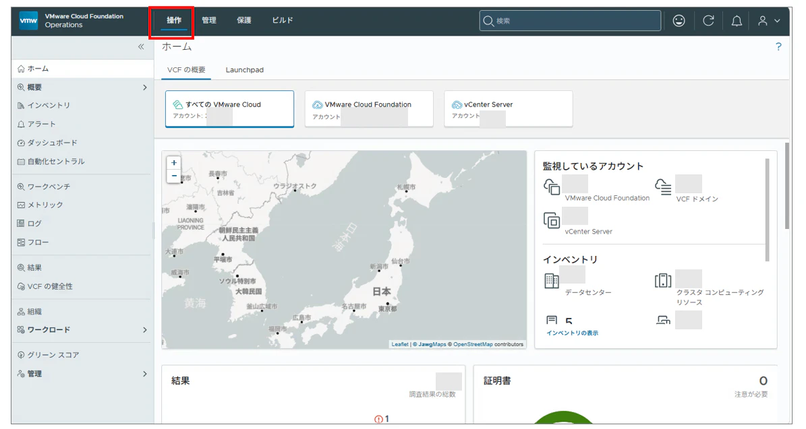Open the feedback smiley icon

(x=679, y=20)
